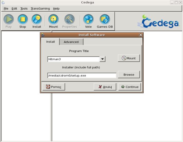Select the Install tab in dialog

pos(50,42)
